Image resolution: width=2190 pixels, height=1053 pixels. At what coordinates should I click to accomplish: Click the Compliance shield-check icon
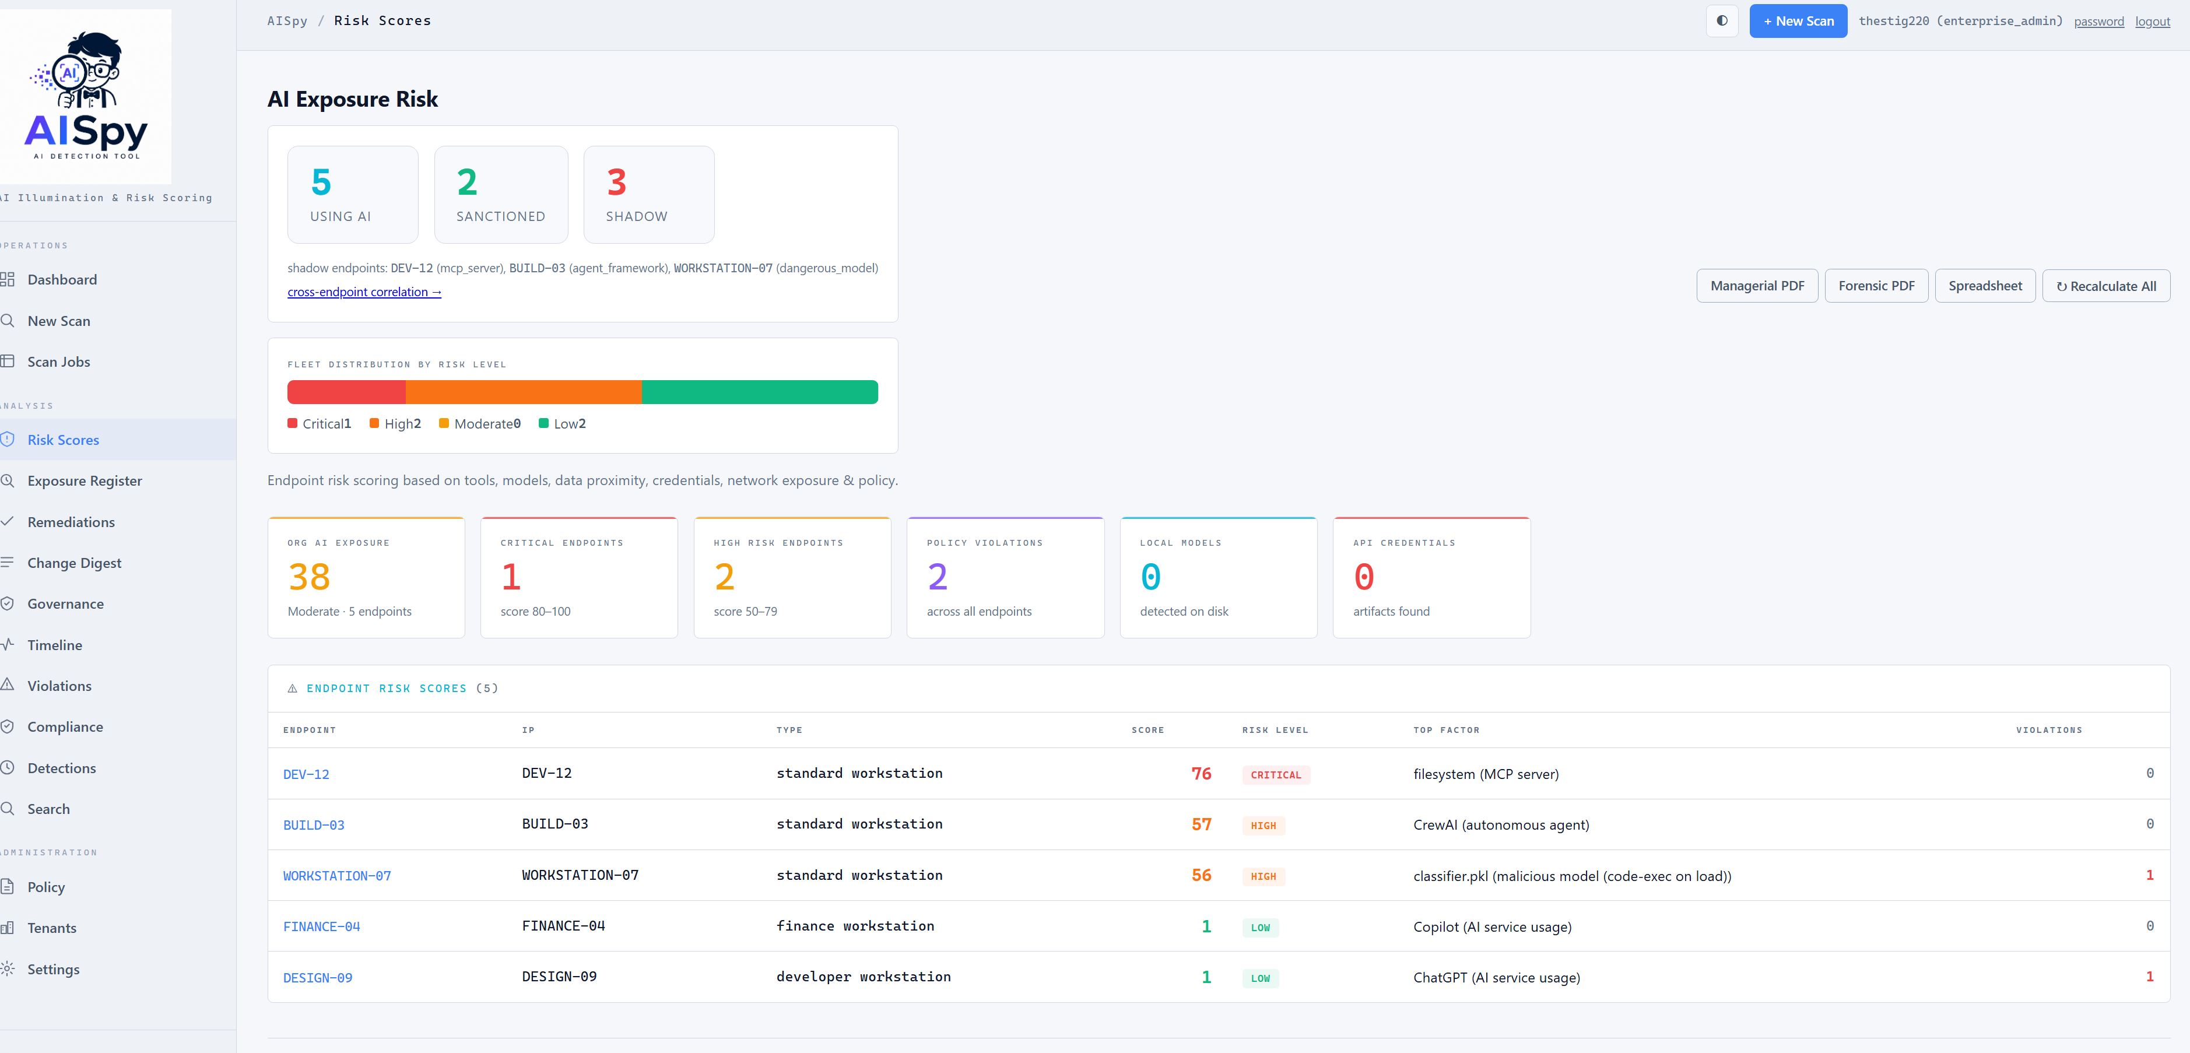[8, 726]
